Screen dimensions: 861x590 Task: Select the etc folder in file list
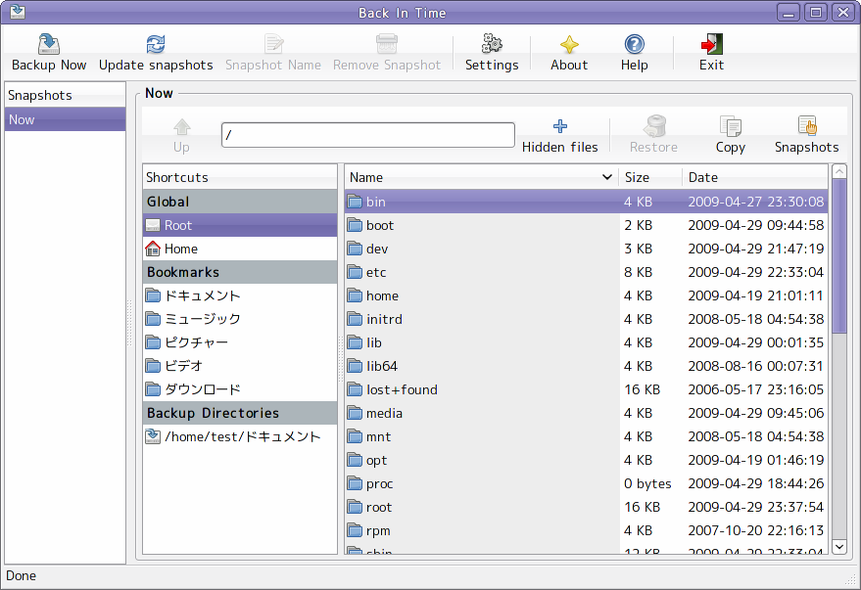pos(587,272)
